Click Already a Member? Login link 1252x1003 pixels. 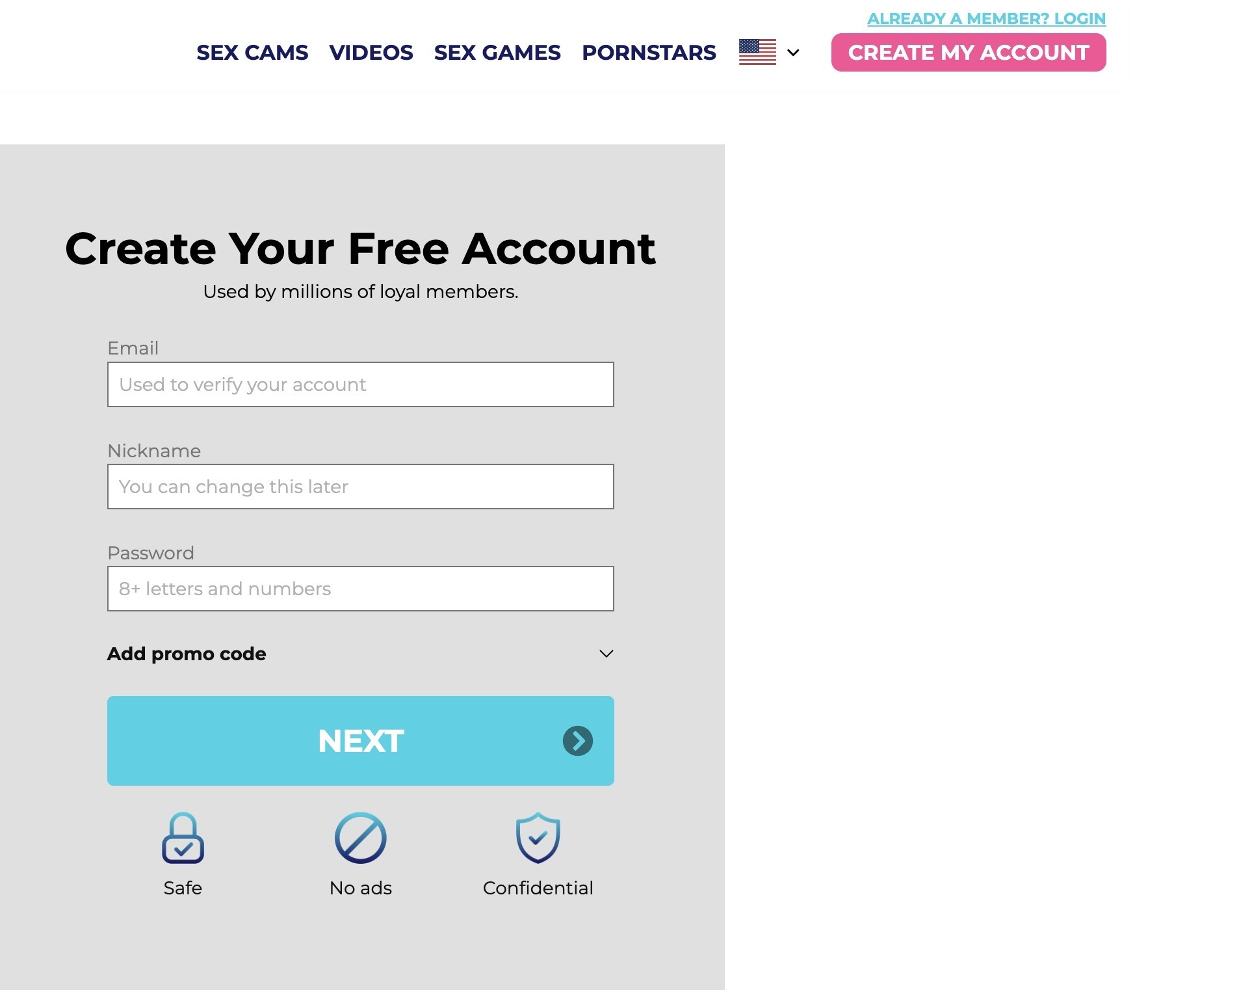point(986,18)
